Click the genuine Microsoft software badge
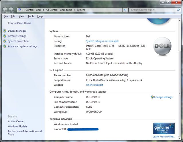The height and width of the screenshot is (142, 183). (164, 129)
